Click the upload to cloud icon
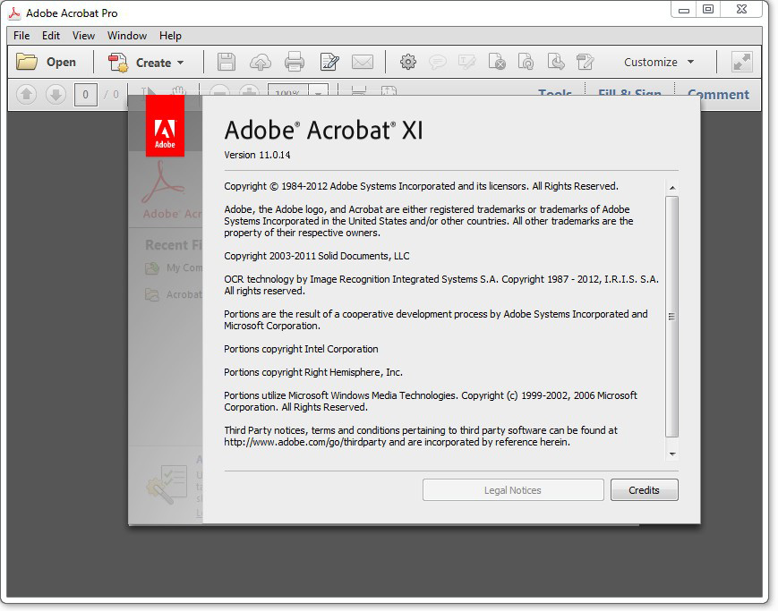This screenshot has height=611, width=778. (x=260, y=62)
